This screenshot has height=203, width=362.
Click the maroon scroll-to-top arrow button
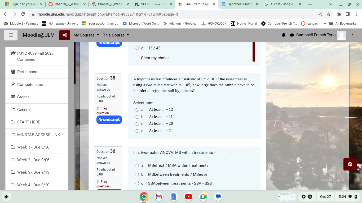click(x=350, y=164)
